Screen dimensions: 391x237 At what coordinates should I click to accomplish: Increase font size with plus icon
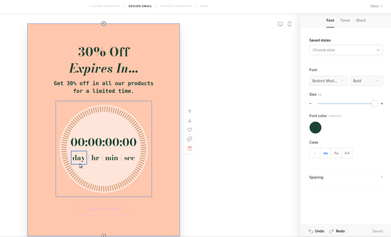[x=382, y=103]
